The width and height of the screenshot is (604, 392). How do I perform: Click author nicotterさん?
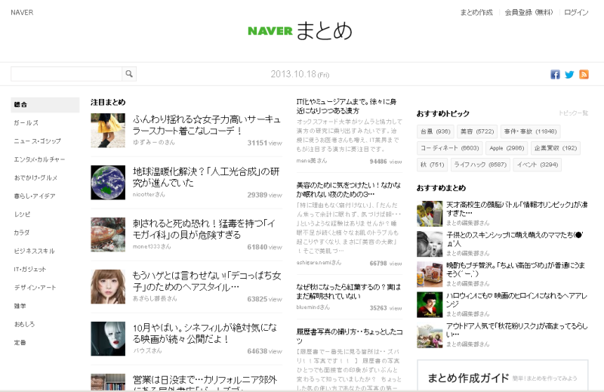coord(149,194)
